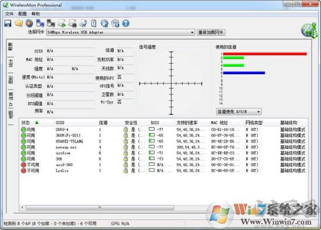The height and width of the screenshot is (230, 321).
Task: Click the horizontal scrollbar thumb under list
Action: pos(100,207)
